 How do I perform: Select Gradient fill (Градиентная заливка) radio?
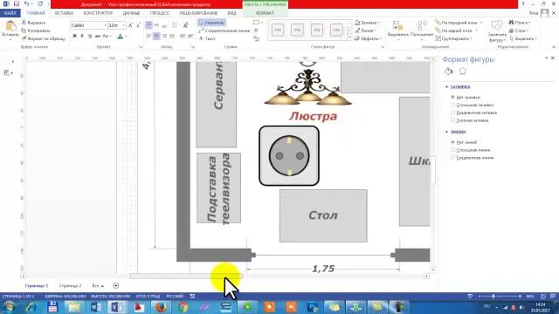[x=452, y=113]
